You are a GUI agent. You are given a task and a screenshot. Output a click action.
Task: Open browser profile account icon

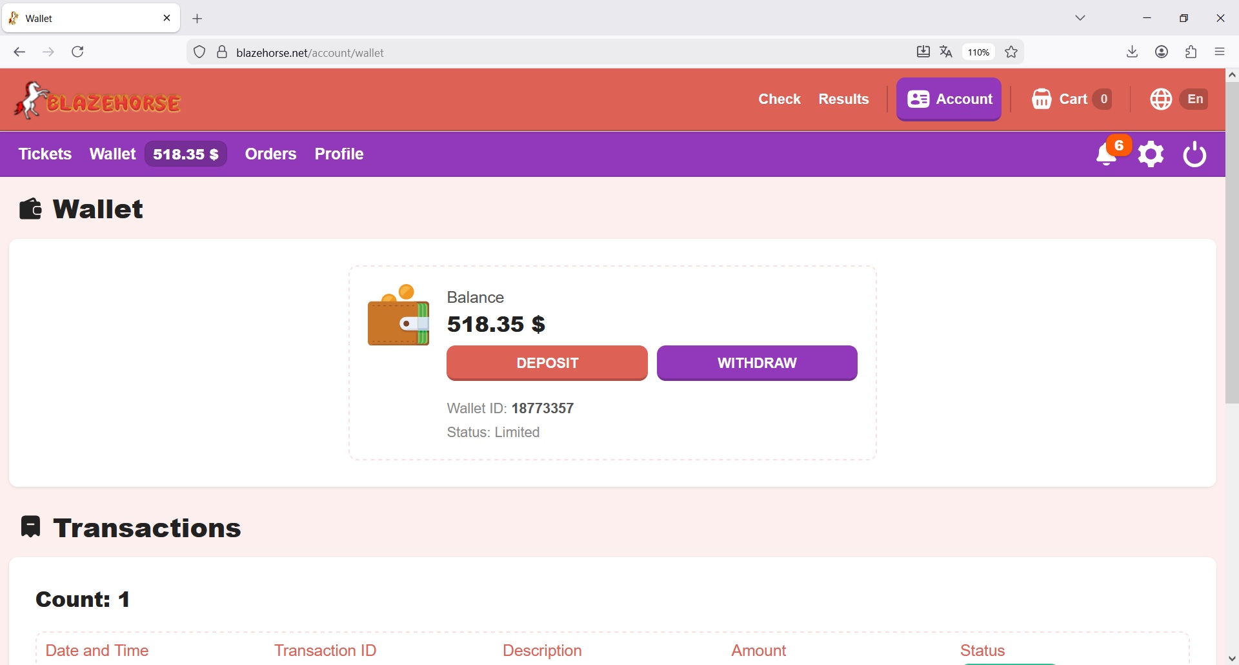tap(1163, 52)
